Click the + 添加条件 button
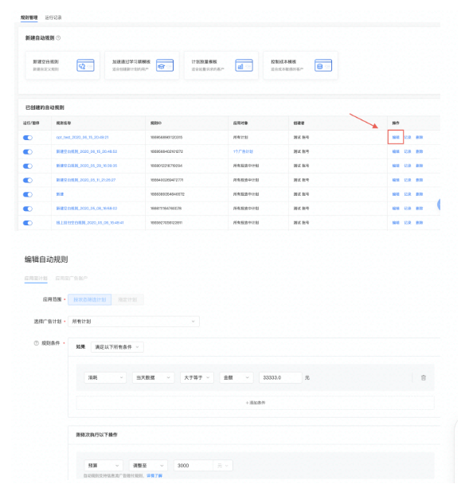Screen dimensions: 465x488 coord(256,403)
